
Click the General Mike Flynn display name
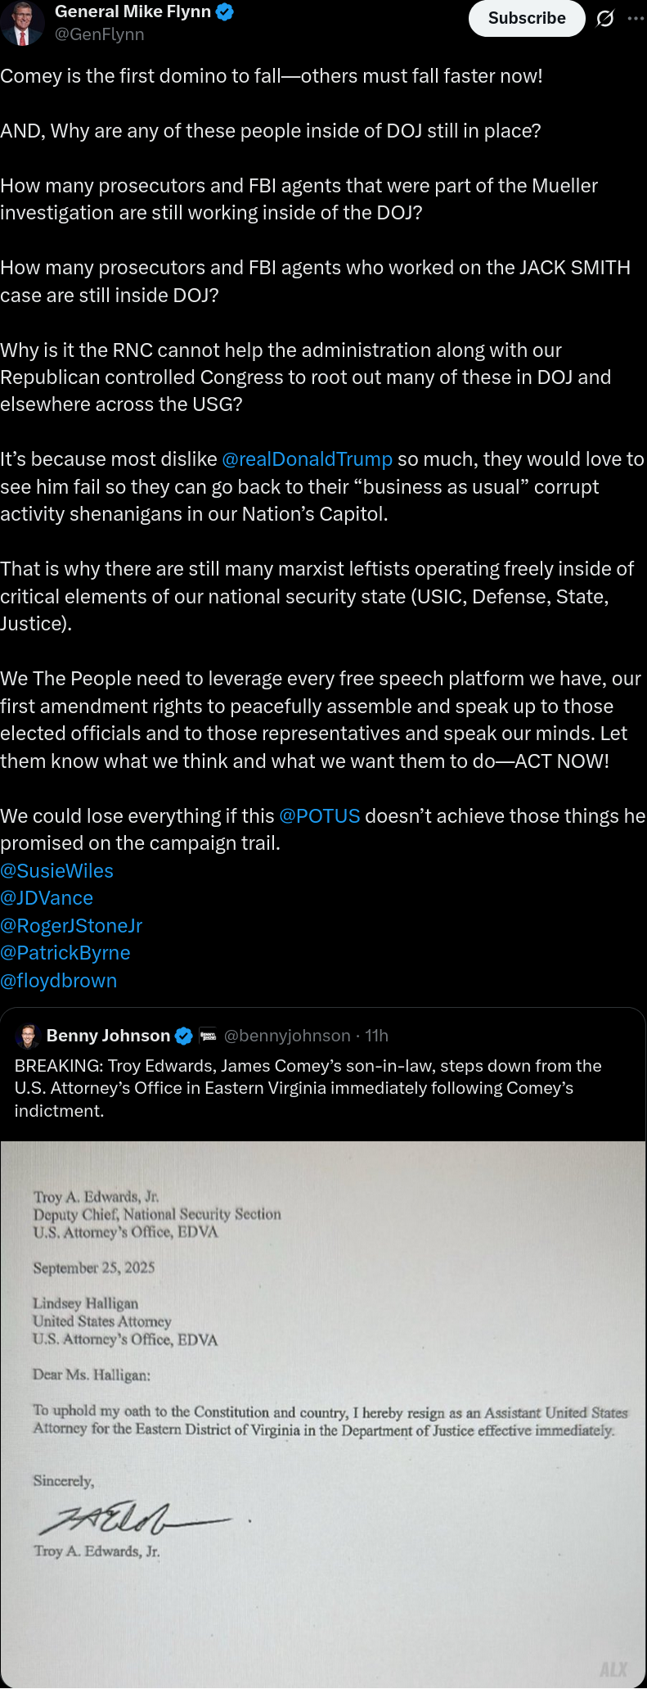tap(133, 12)
